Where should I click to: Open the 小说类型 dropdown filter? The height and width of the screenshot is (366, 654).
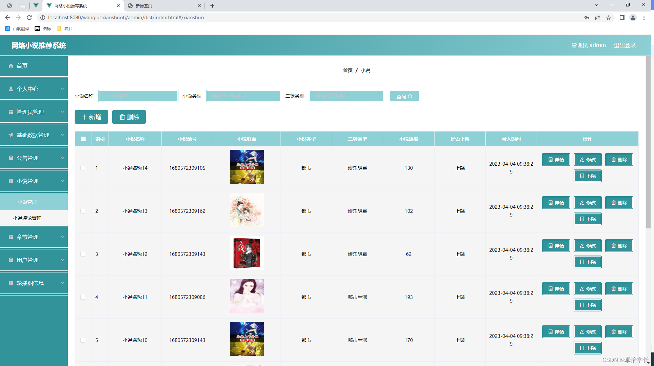244,96
